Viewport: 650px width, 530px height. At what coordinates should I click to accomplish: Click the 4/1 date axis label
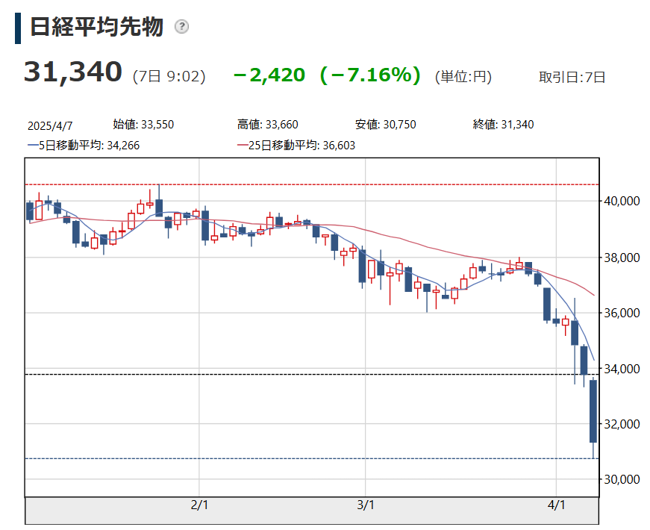tap(556, 505)
